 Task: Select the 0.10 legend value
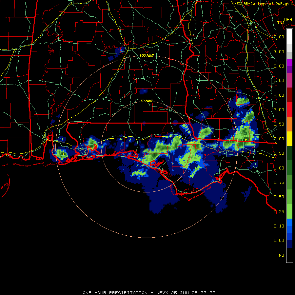(279, 226)
